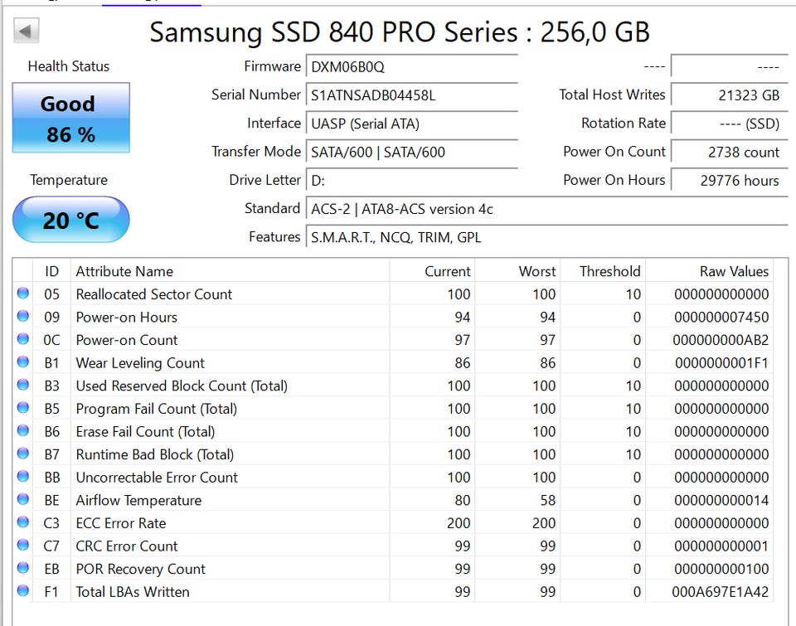This screenshot has height=626, width=796.
Task: Open the Good 86 % health status button
Action: 70,118
